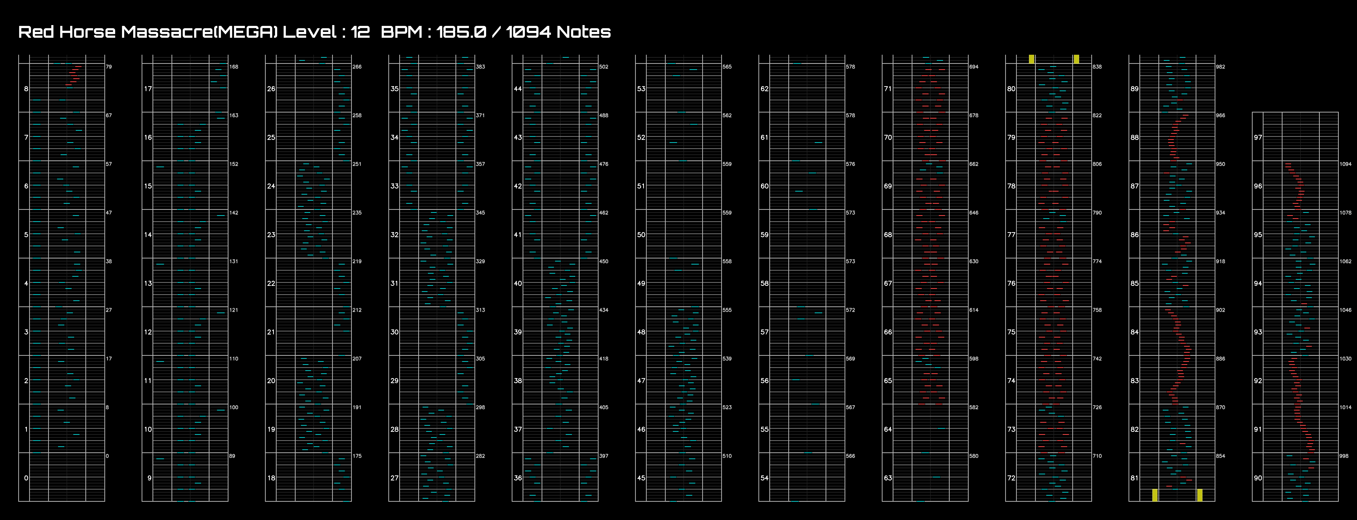Image resolution: width=1357 pixels, height=520 pixels.
Task: Click measure number 0 label
Action: click(26, 478)
